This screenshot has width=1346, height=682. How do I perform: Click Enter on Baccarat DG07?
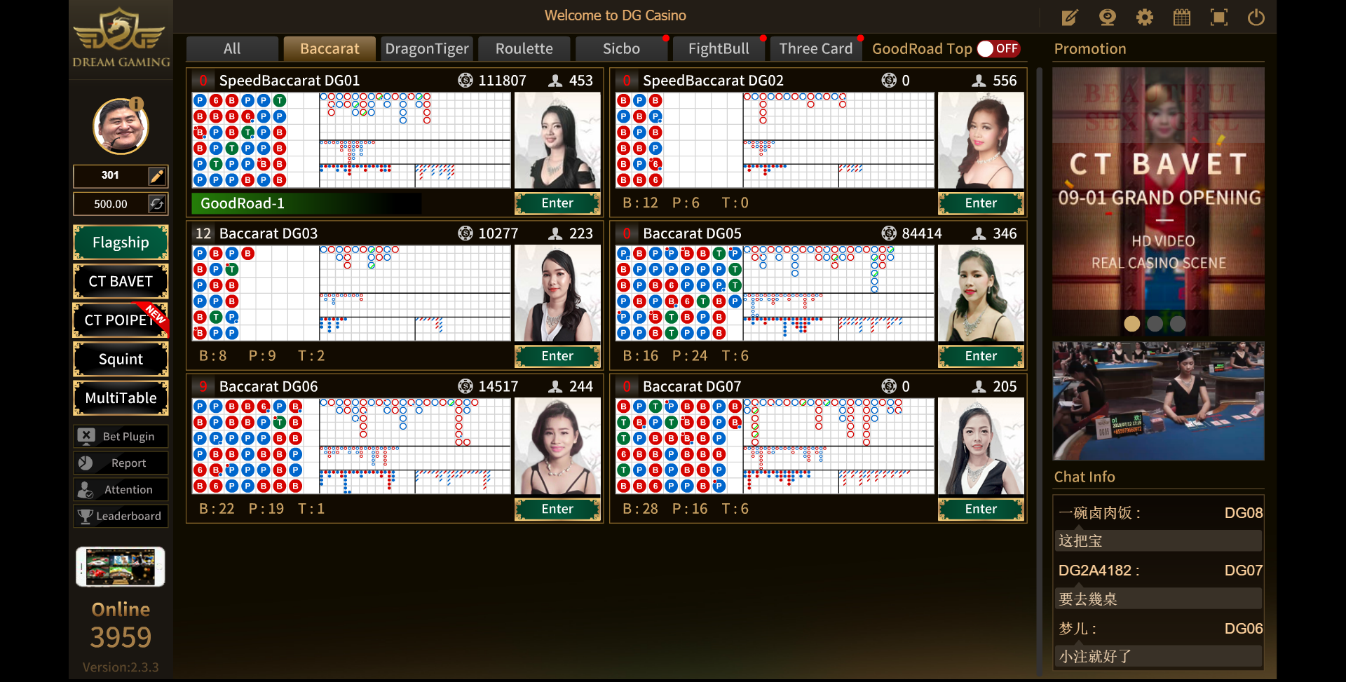coord(981,509)
